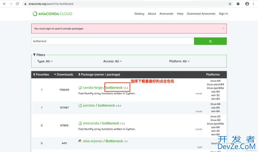Go to Download Anaconda
The image size is (258, 152).
pyautogui.click(x=201, y=14)
